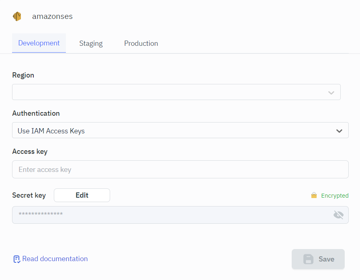Switch to the Staging tab

tap(91, 43)
